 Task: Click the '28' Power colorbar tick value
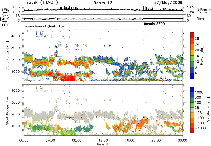pyautogui.click(x=197, y=38)
